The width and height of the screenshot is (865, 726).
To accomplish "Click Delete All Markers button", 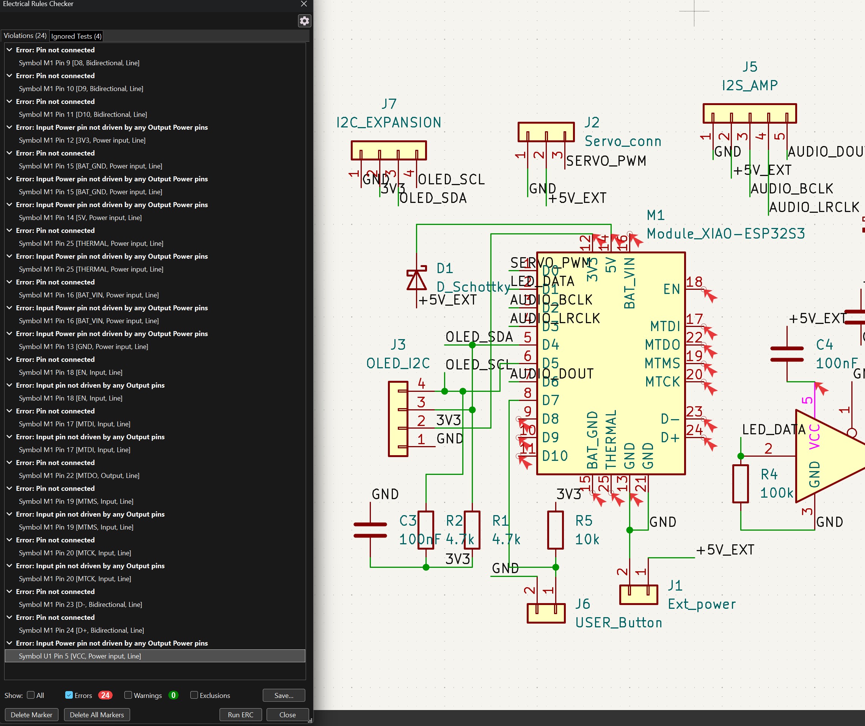I will [97, 715].
